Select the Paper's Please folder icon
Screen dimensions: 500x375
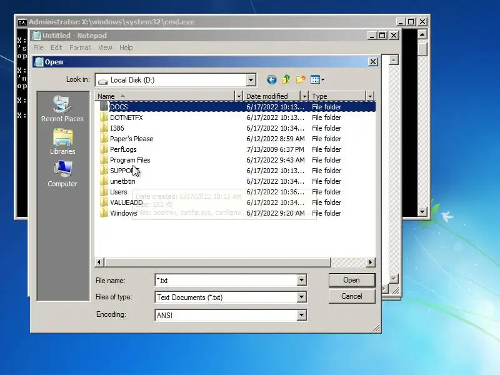[104, 139]
